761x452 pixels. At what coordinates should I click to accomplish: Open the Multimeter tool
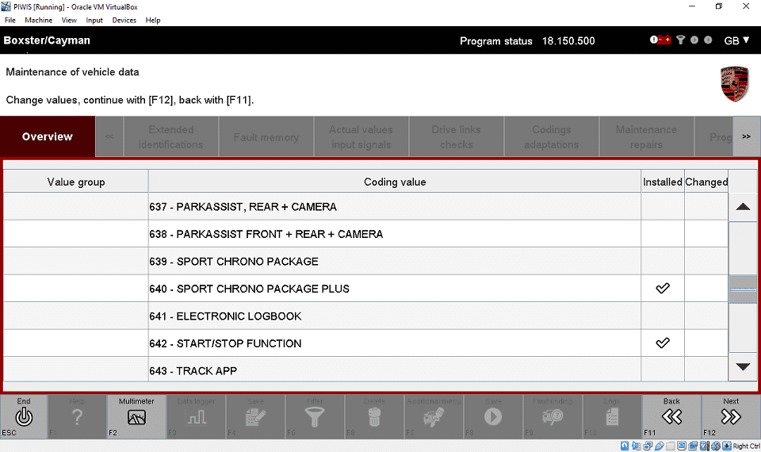pyautogui.click(x=136, y=416)
